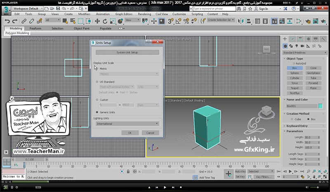Switch to the Object Paint ribbon tab
The height and width of the screenshot is (192, 330).
81,28
